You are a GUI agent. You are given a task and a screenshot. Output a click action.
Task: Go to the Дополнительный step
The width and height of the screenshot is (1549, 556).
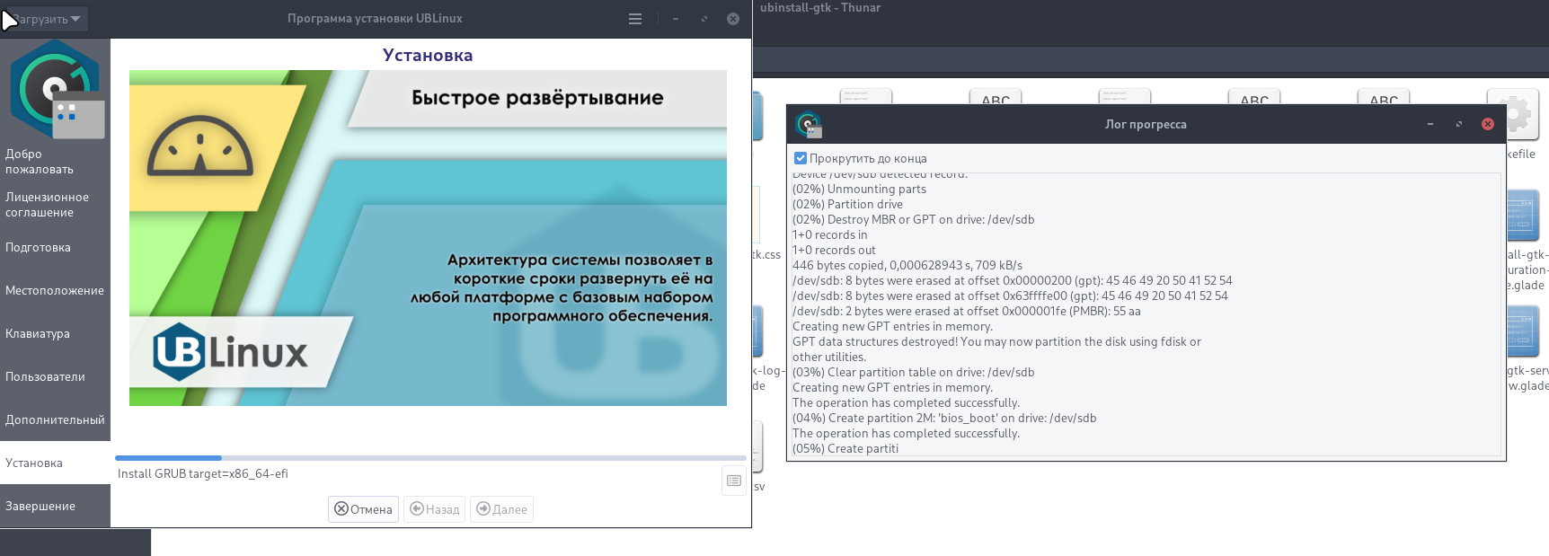click(55, 420)
